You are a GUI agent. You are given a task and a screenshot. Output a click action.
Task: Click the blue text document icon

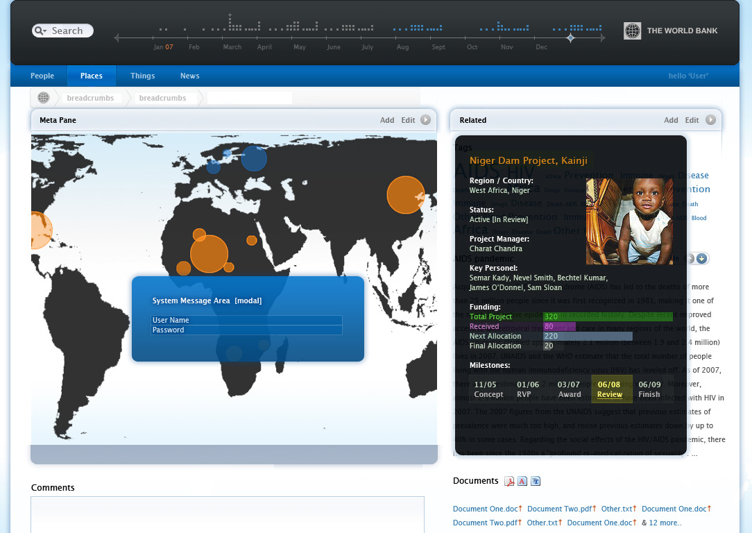click(536, 482)
